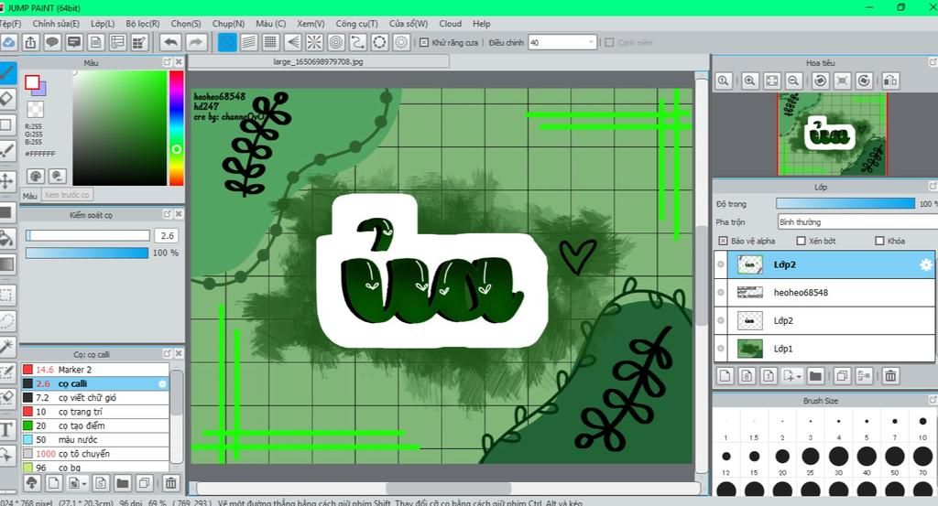938x506 pixels.
Task: Click rotate left icon in Navigator
Action: point(820,81)
